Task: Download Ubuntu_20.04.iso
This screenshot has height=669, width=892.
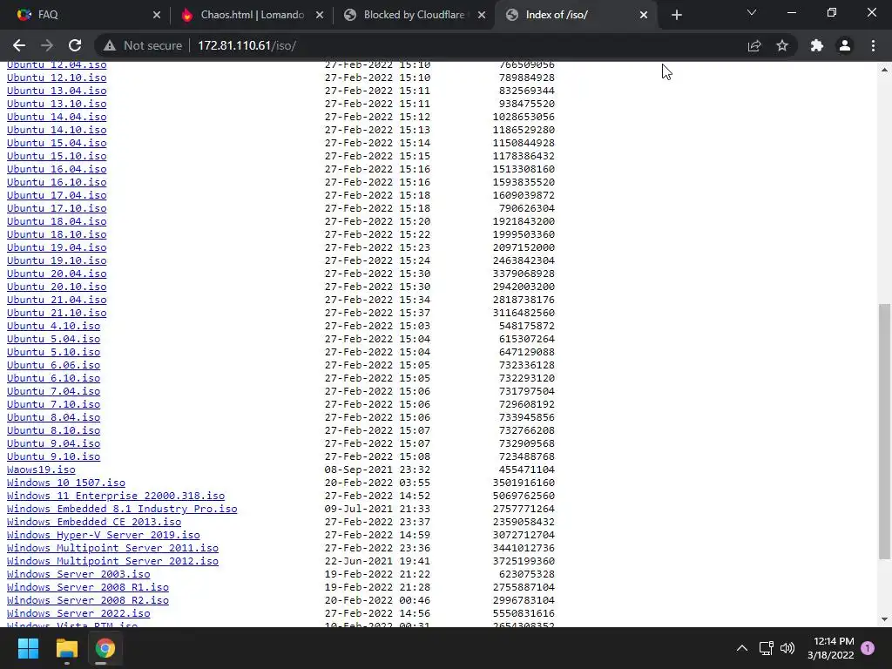Action: click(x=57, y=274)
